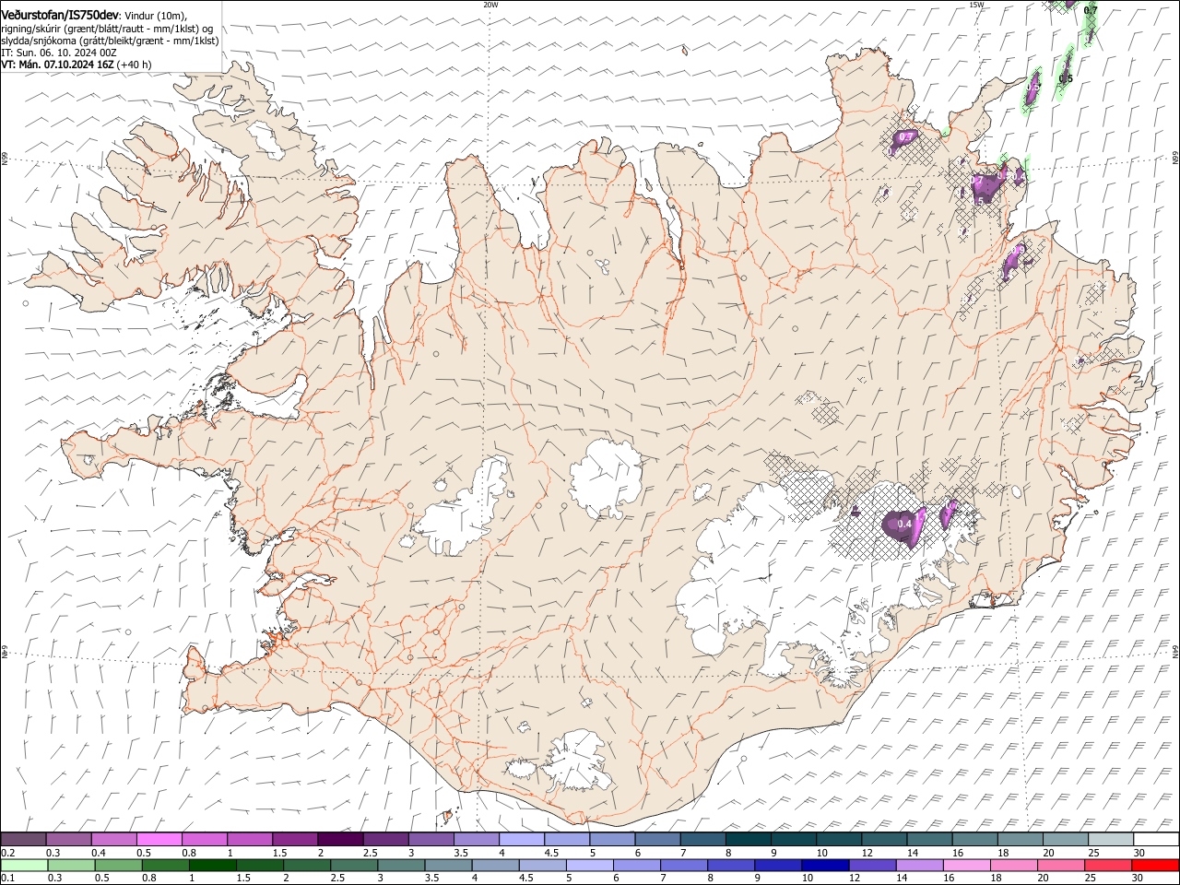Click the dusky purple snow swatch between 0.2 and 0.3
The width and height of the screenshot is (1180, 885).
click(23, 839)
